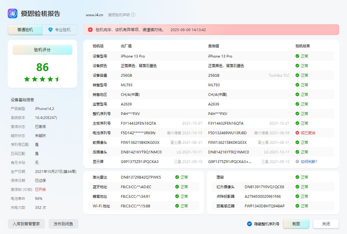Viewport: 347px width, 234px height.
Task: Click the half-filled fifth star in the rating
Action: click(58, 79)
